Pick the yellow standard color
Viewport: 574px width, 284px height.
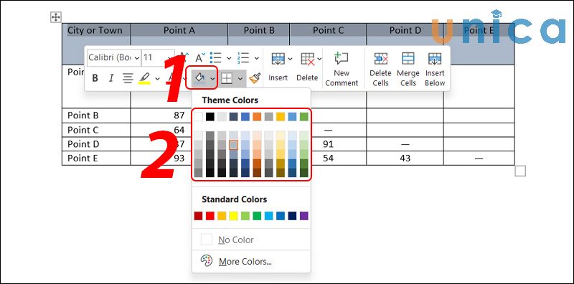234,216
